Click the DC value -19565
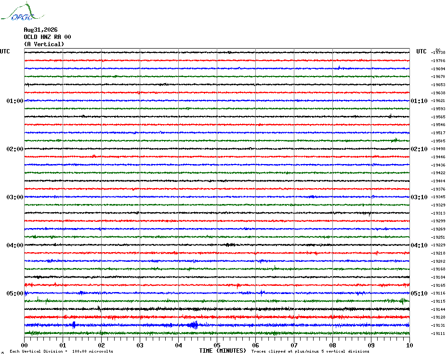 pos(438,117)
